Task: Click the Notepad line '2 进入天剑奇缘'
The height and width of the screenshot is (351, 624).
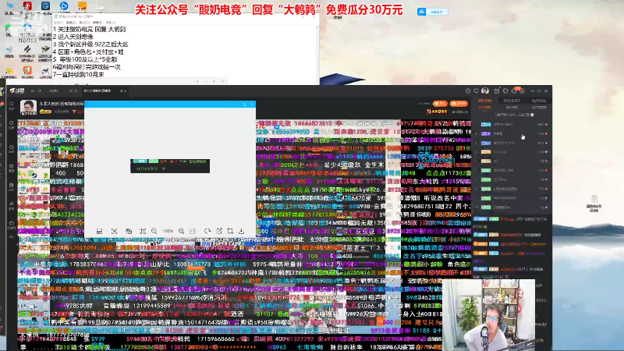Action: 73,37
